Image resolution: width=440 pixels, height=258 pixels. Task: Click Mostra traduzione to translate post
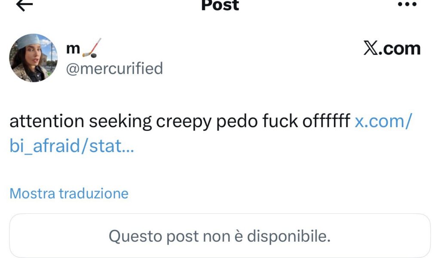pyautogui.click(x=69, y=194)
